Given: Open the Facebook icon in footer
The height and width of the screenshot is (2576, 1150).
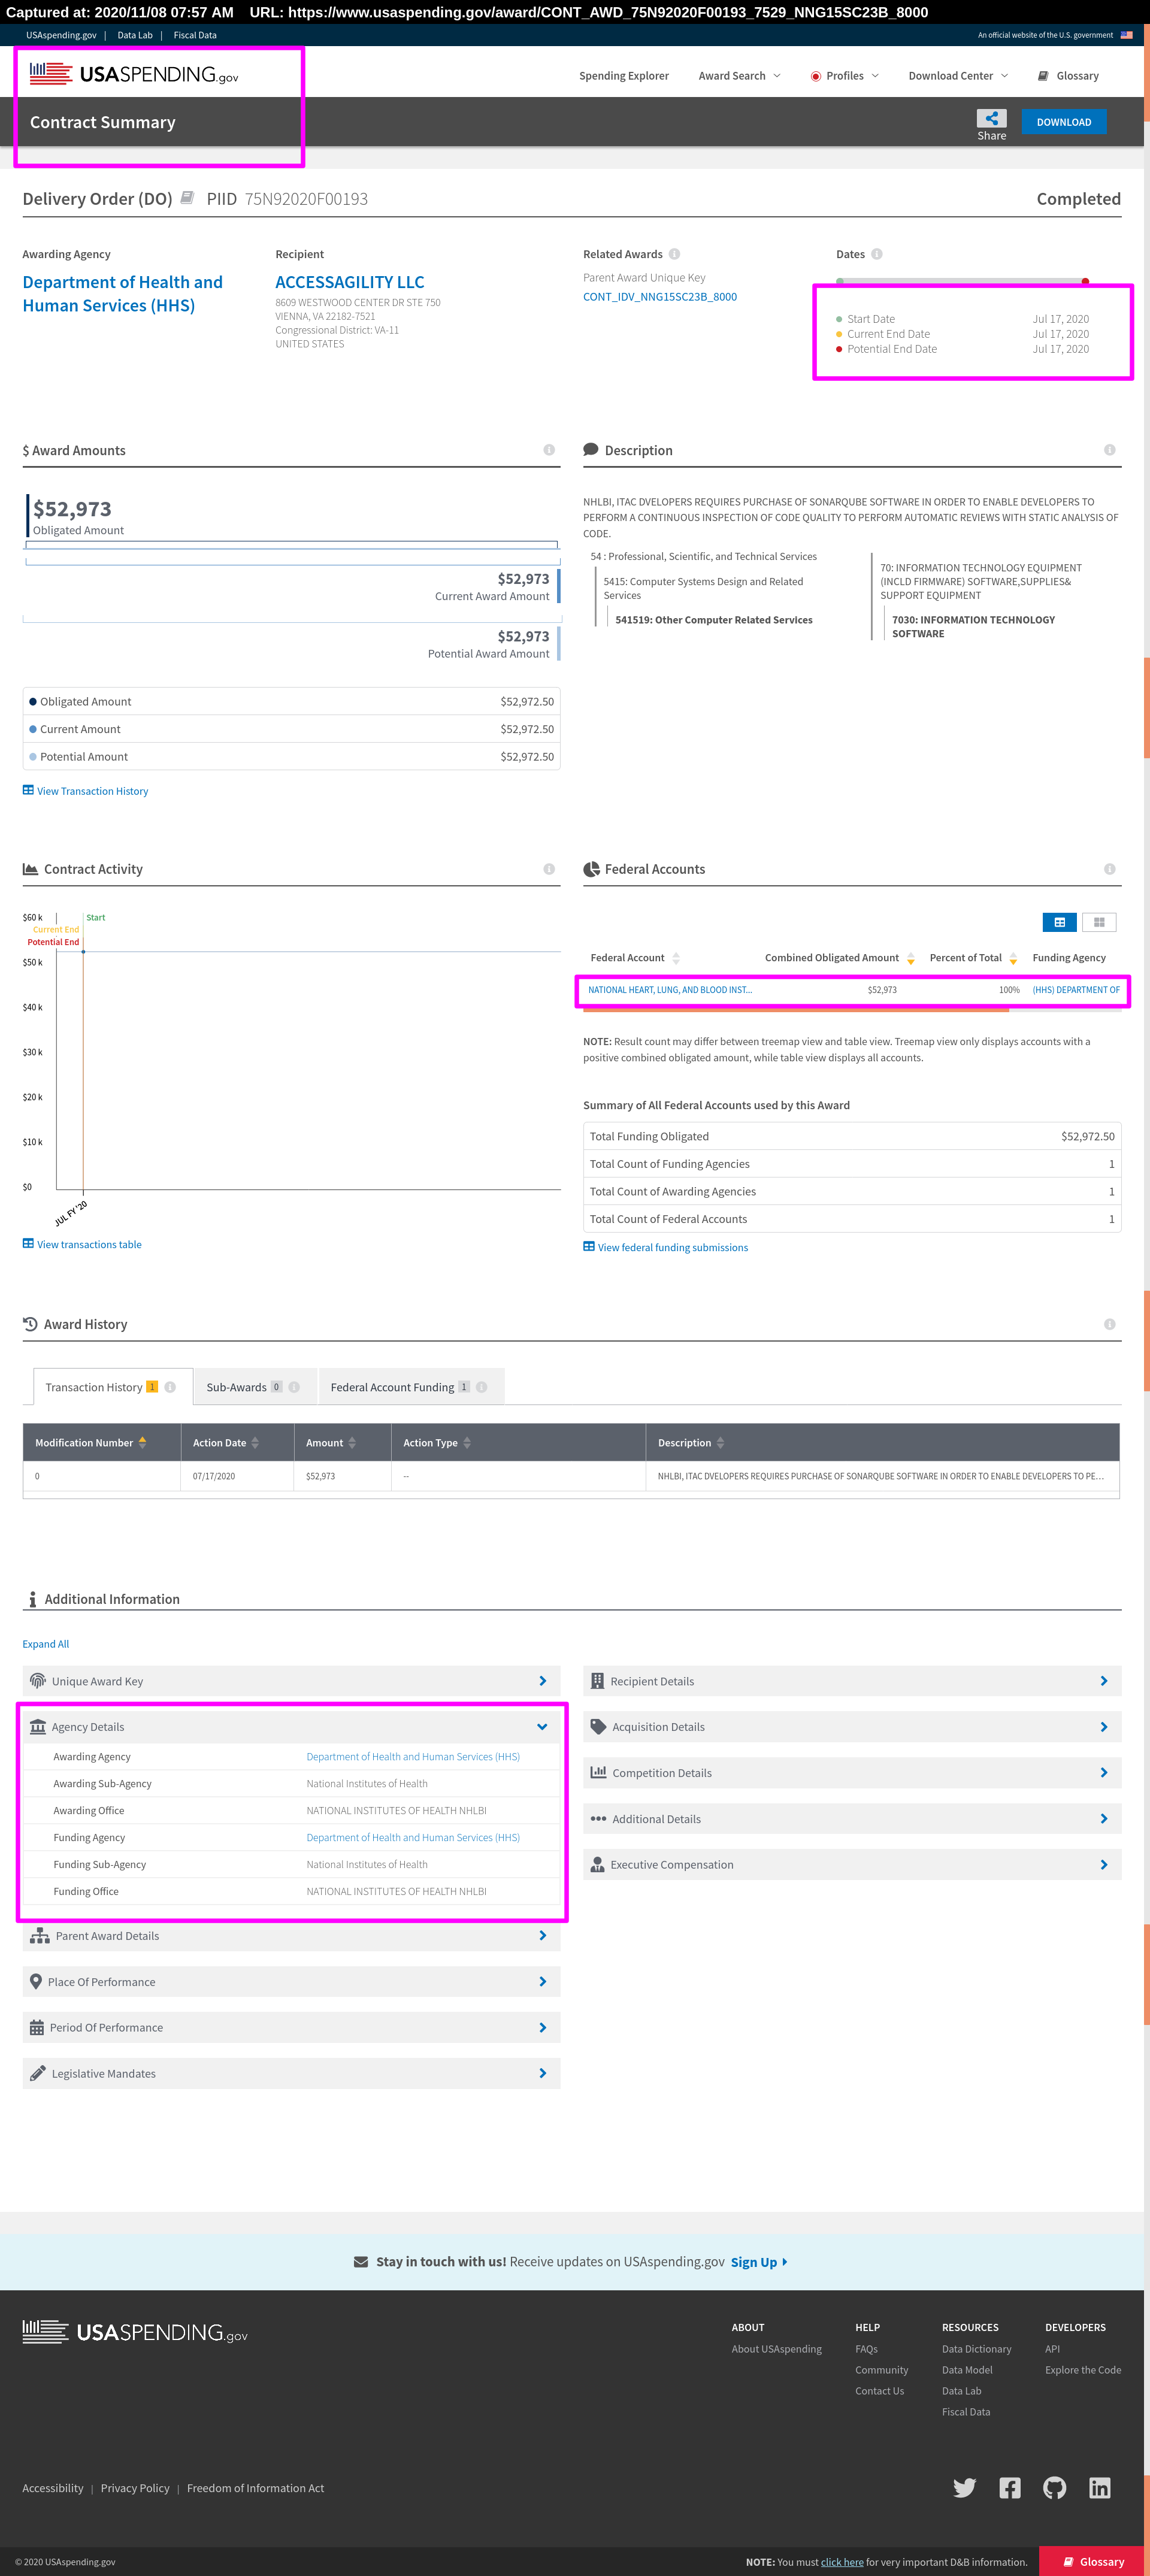Looking at the screenshot, I should 1010,2487.
